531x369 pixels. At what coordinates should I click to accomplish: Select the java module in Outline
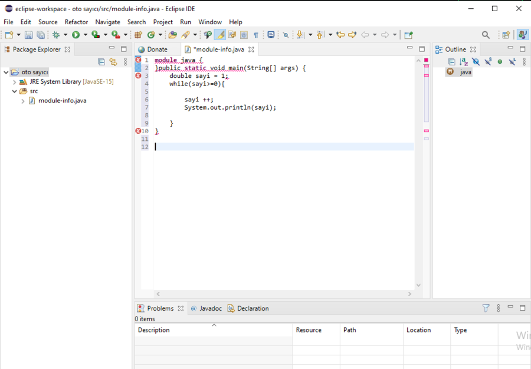(460, 72)
